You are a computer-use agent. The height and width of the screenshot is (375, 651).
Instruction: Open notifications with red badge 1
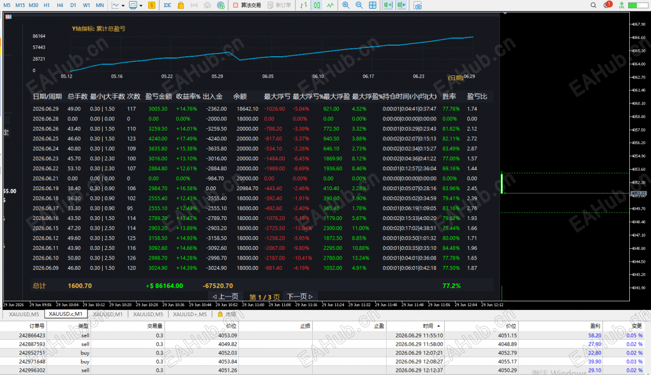click(608, 5)
